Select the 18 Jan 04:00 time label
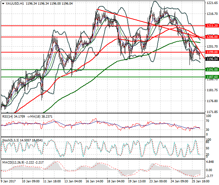Screen dimensions: 219x185 click(116, 181)
